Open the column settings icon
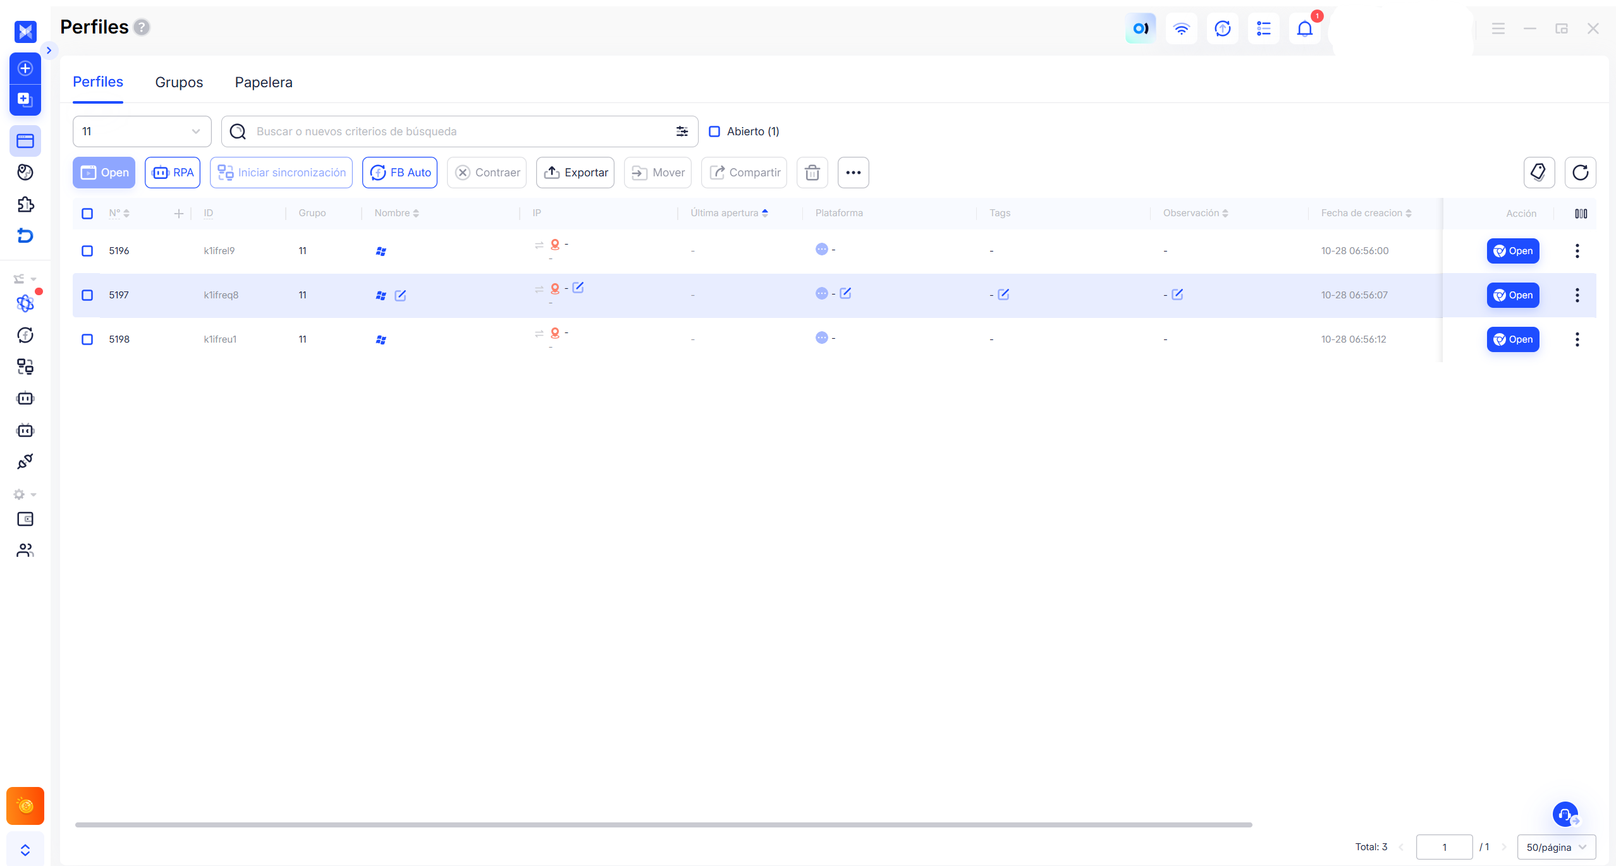 point(1581,214)
